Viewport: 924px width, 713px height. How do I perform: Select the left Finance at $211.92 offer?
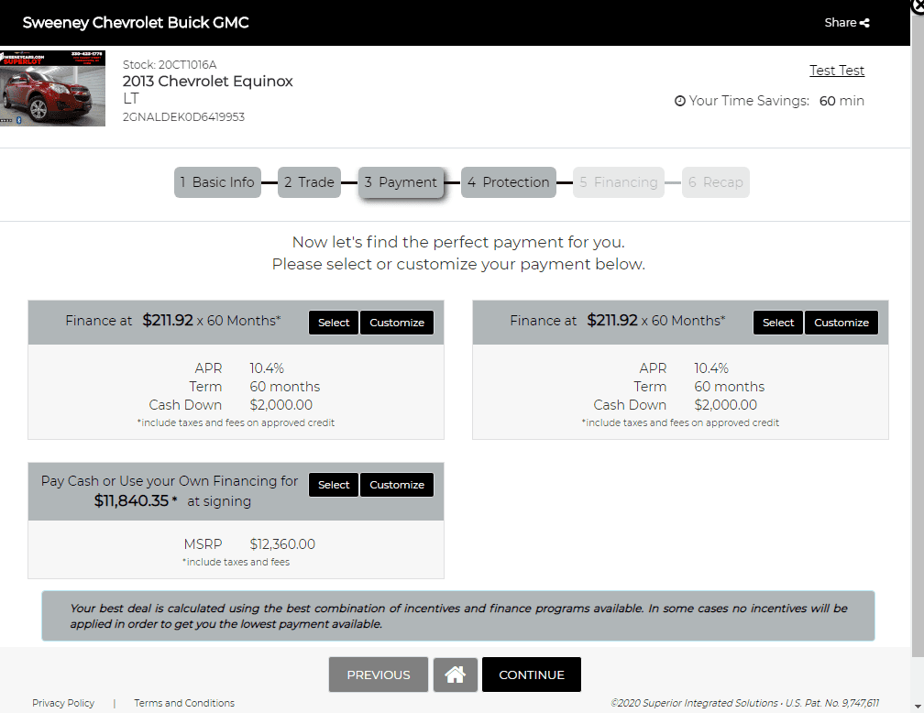click(334, 323)
